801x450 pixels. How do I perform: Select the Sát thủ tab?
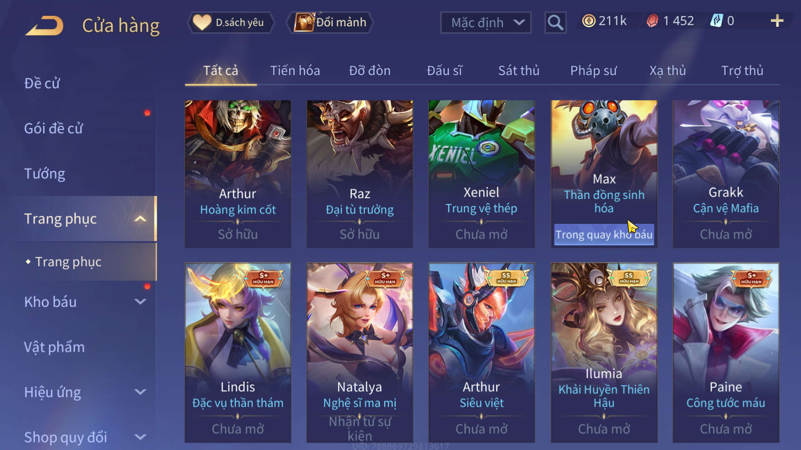[519, 71]
